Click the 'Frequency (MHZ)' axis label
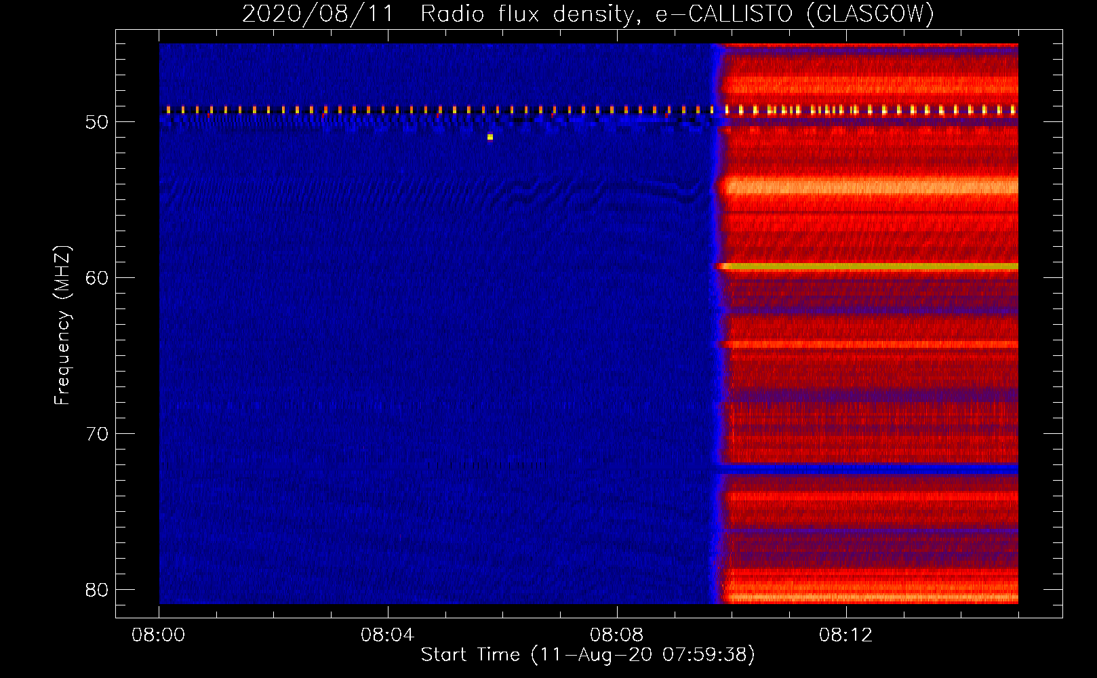Image resolution: width=1097 pixels, height=678 pixels. [x=62, y=325]
